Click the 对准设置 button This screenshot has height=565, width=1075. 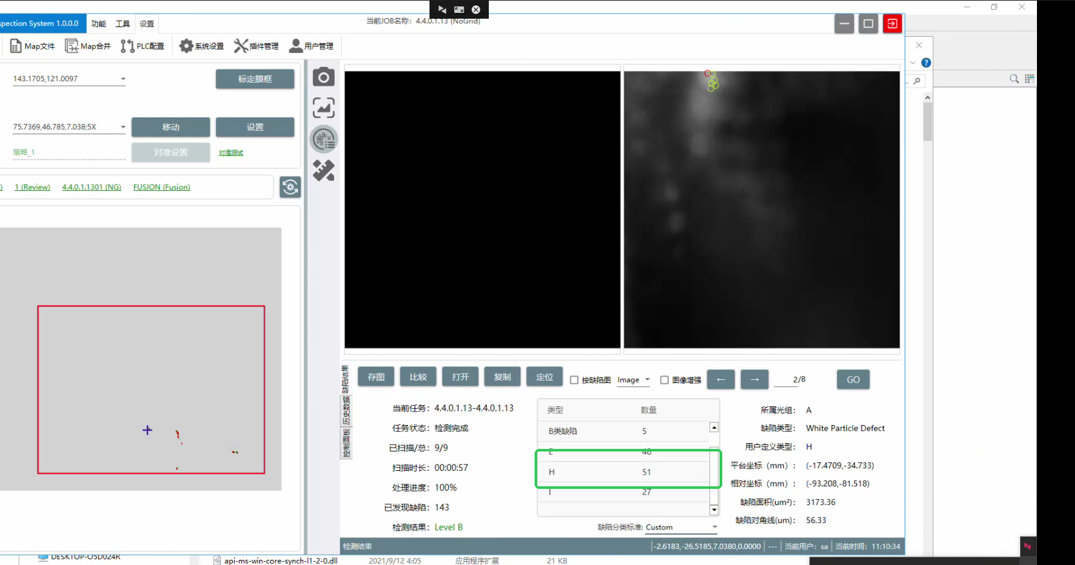171,152
